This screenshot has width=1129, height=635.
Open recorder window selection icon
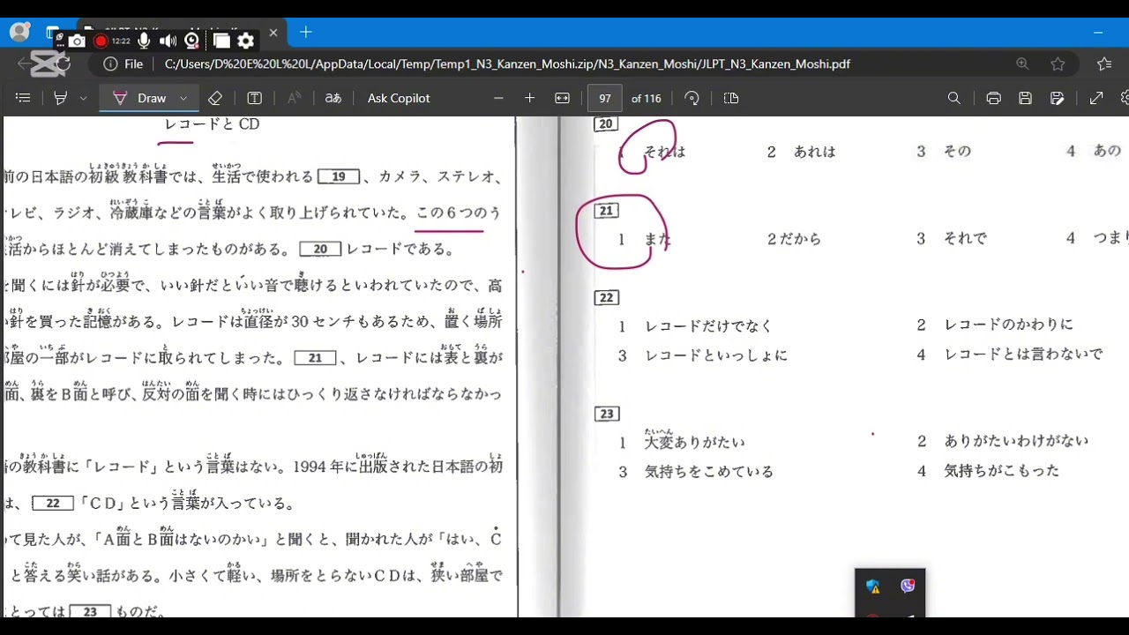pos(221,41)
